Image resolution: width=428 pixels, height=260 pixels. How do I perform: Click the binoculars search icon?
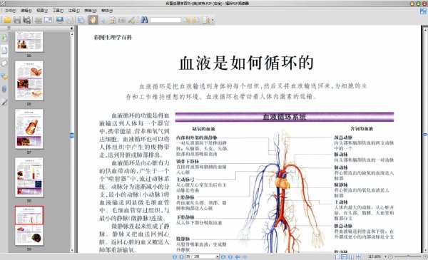coord(144,20)
